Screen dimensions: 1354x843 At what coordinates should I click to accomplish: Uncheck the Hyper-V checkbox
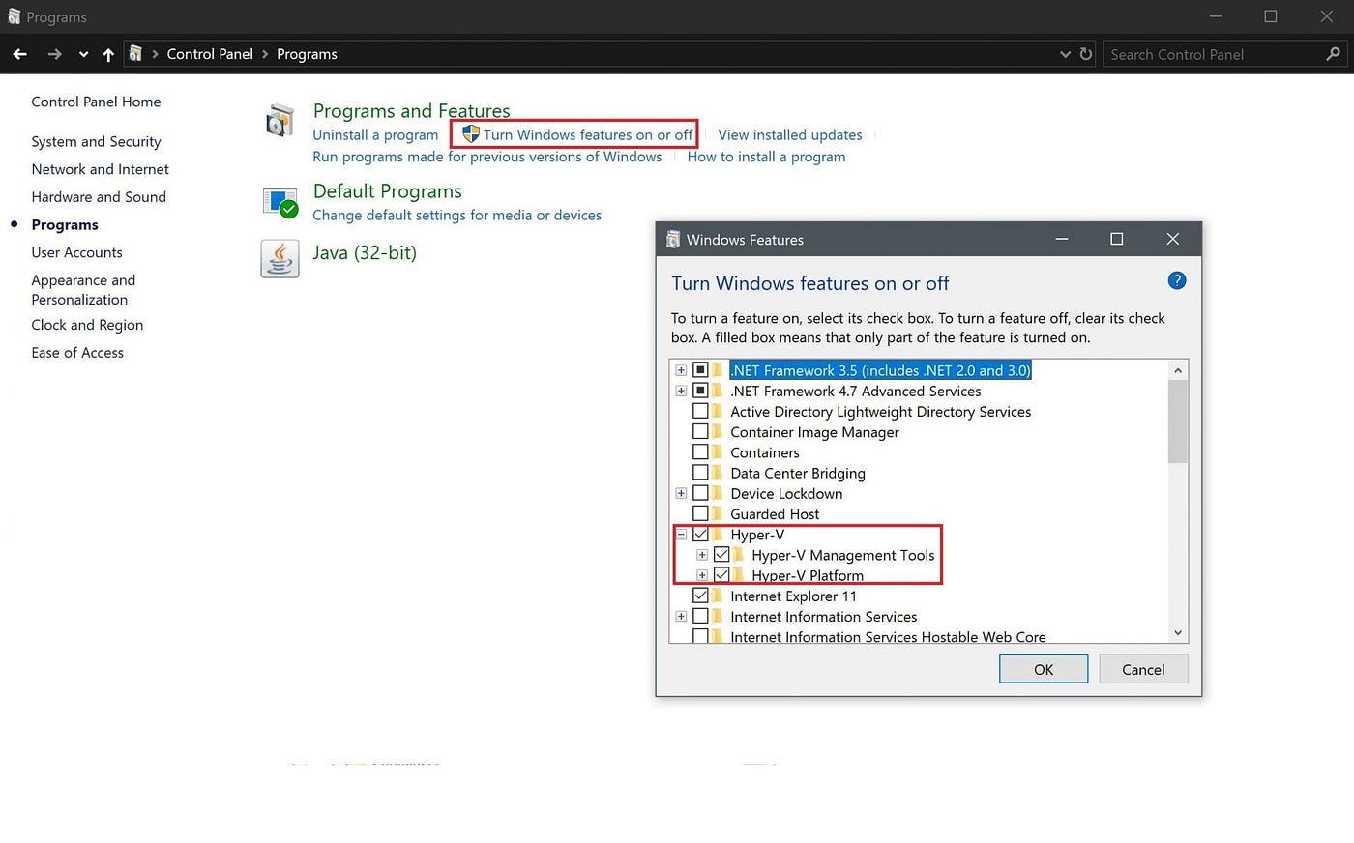(701, 535)
